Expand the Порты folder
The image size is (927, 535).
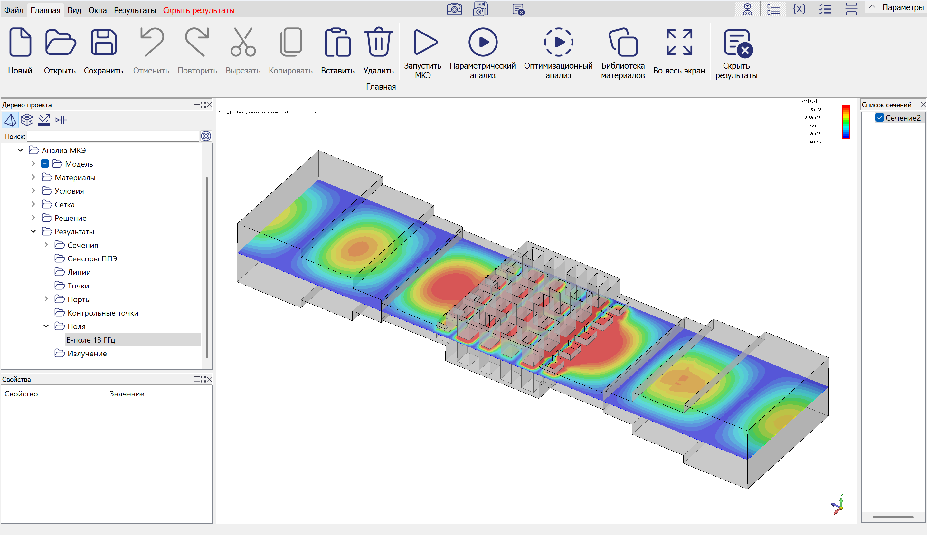point(46,299)
